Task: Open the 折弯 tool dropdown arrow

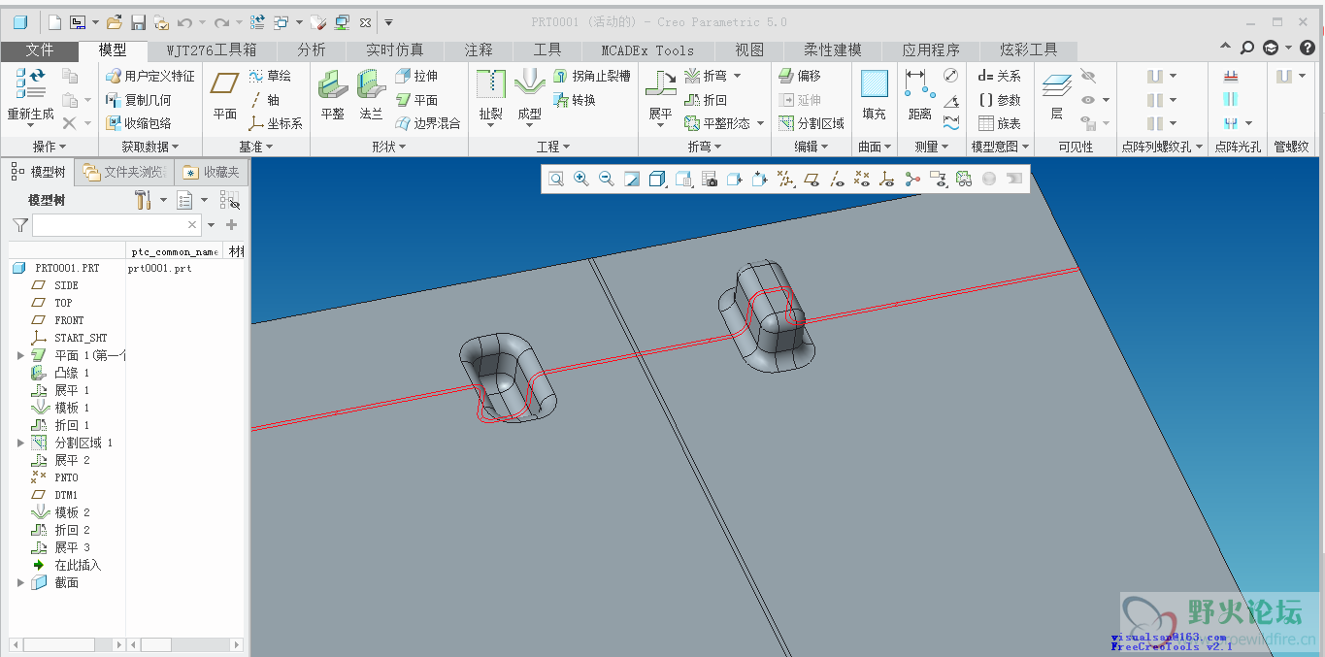Action: point(737,76)
